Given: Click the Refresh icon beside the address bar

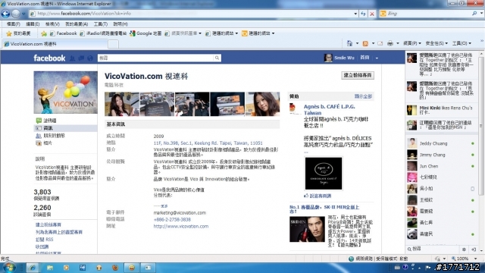Looking at the screenshot, I should (363, 14).
